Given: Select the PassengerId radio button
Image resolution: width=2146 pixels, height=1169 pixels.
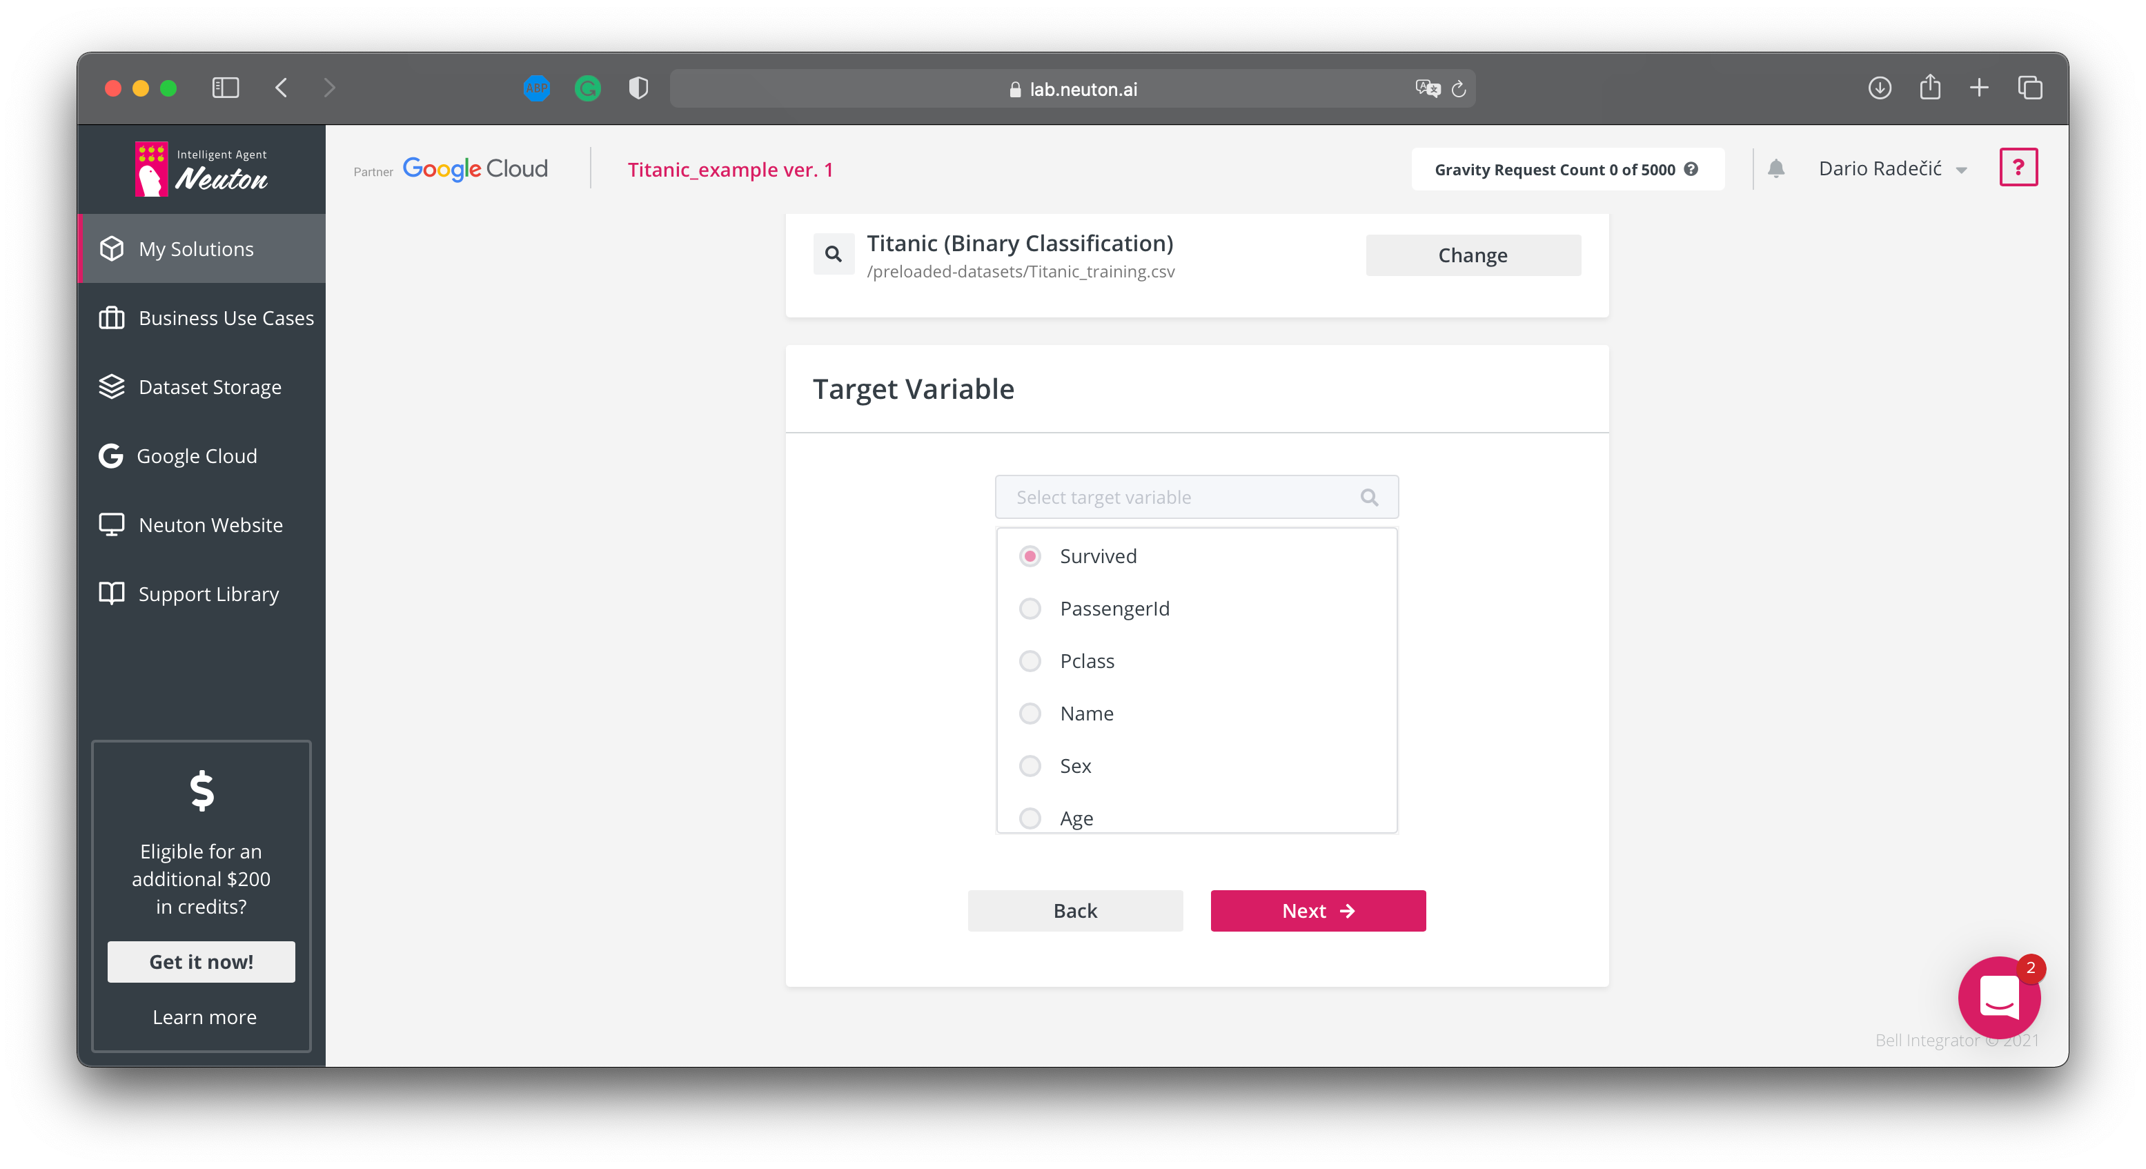Looking at the screenshot, I should coord(1030,609).
